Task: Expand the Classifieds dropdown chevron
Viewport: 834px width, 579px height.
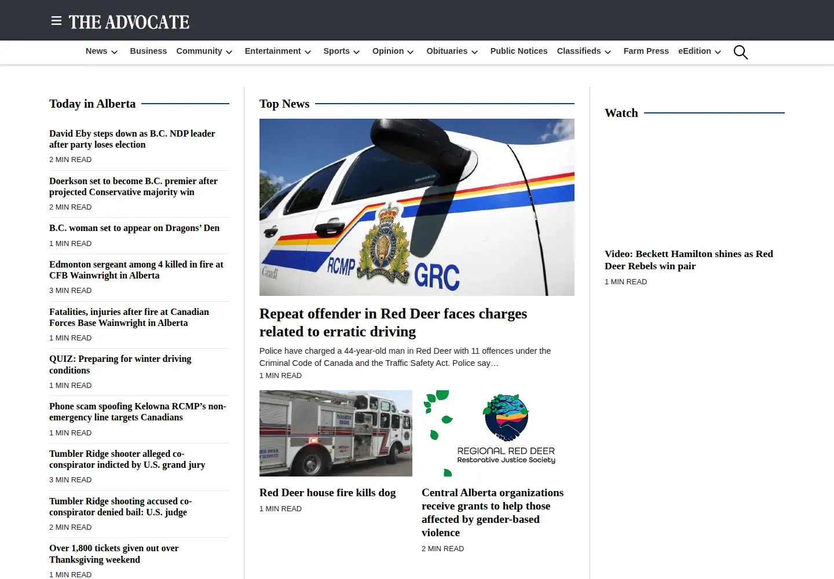Action: click(x=608, y=52)
